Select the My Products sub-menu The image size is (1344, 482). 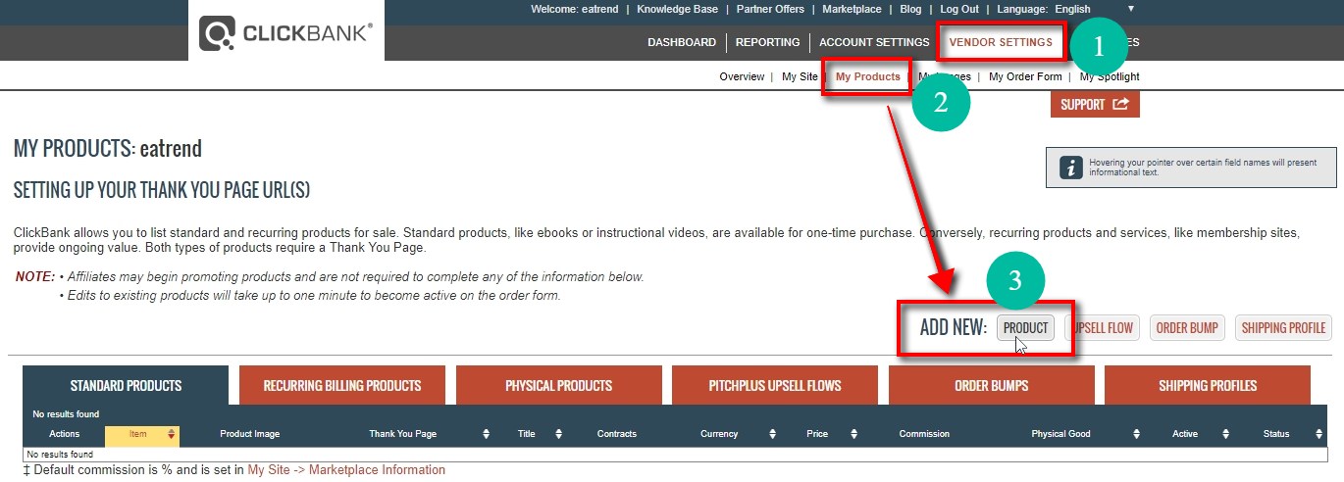coord(868,76)
